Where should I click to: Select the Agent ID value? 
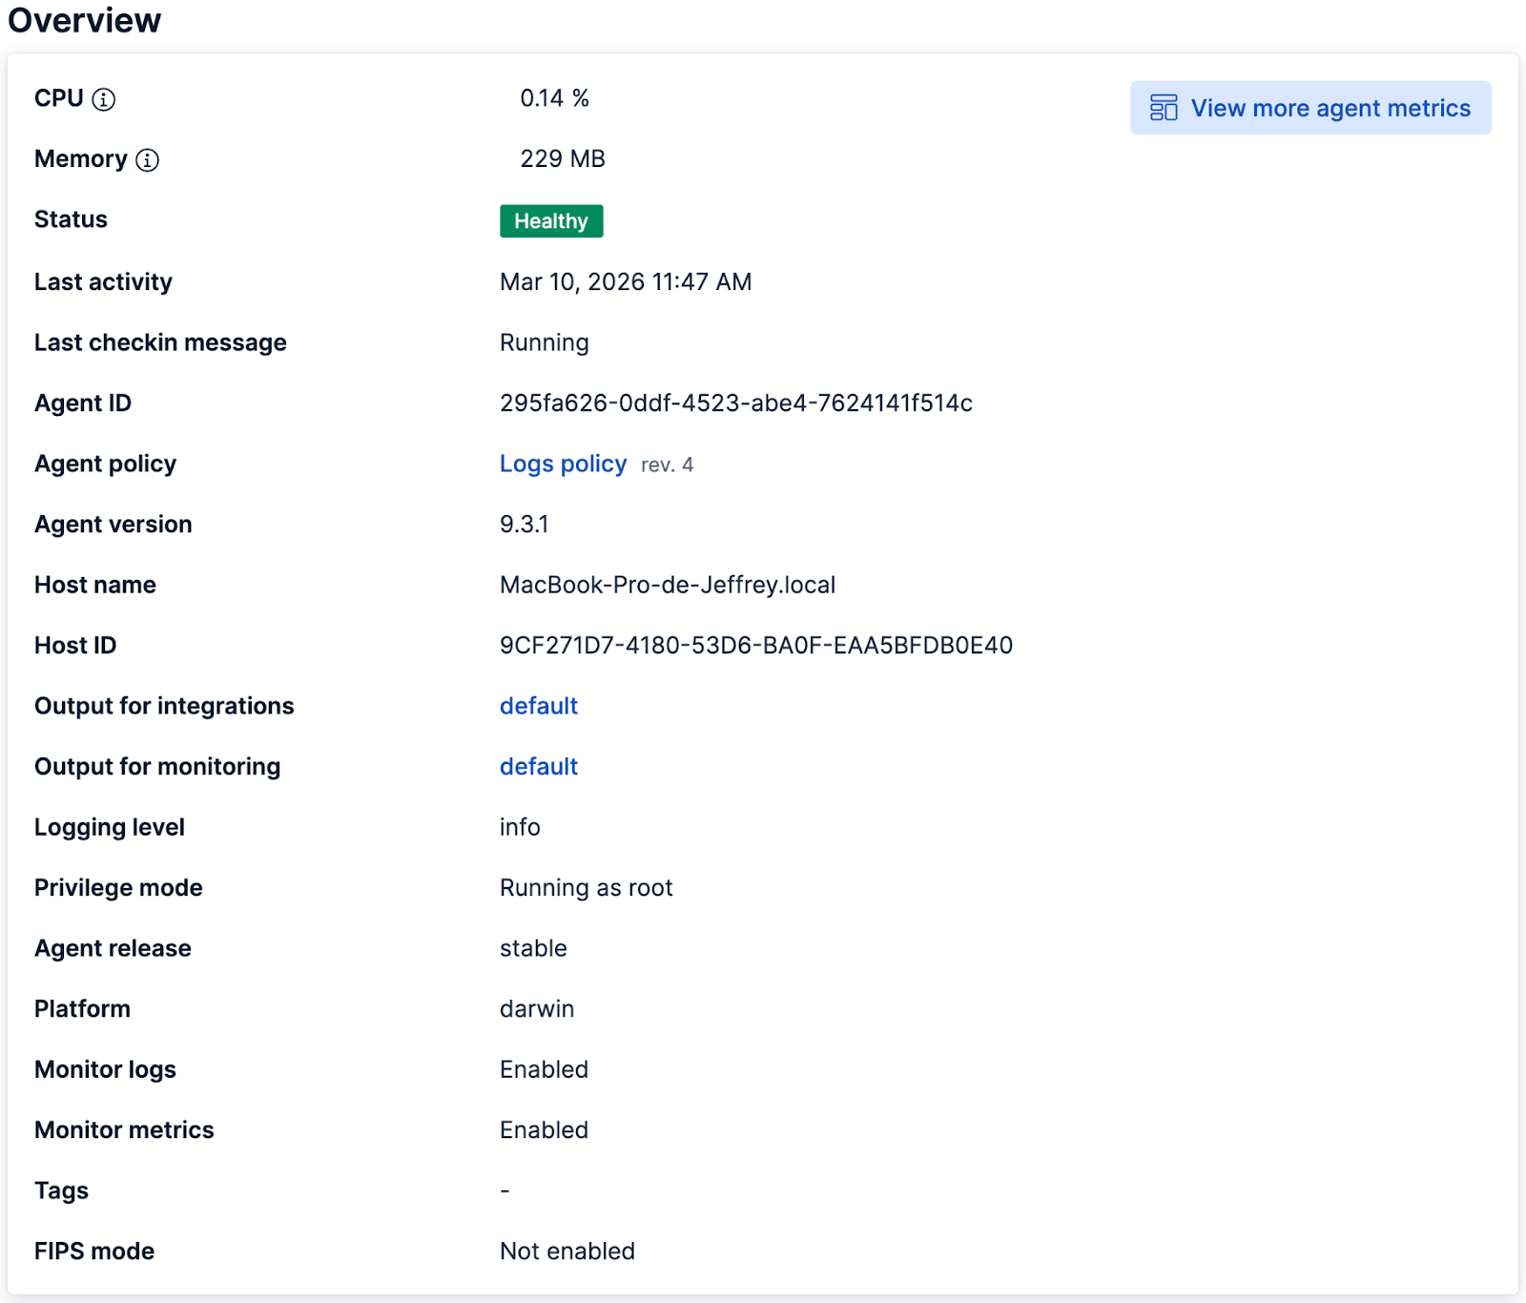click(736, 403)
